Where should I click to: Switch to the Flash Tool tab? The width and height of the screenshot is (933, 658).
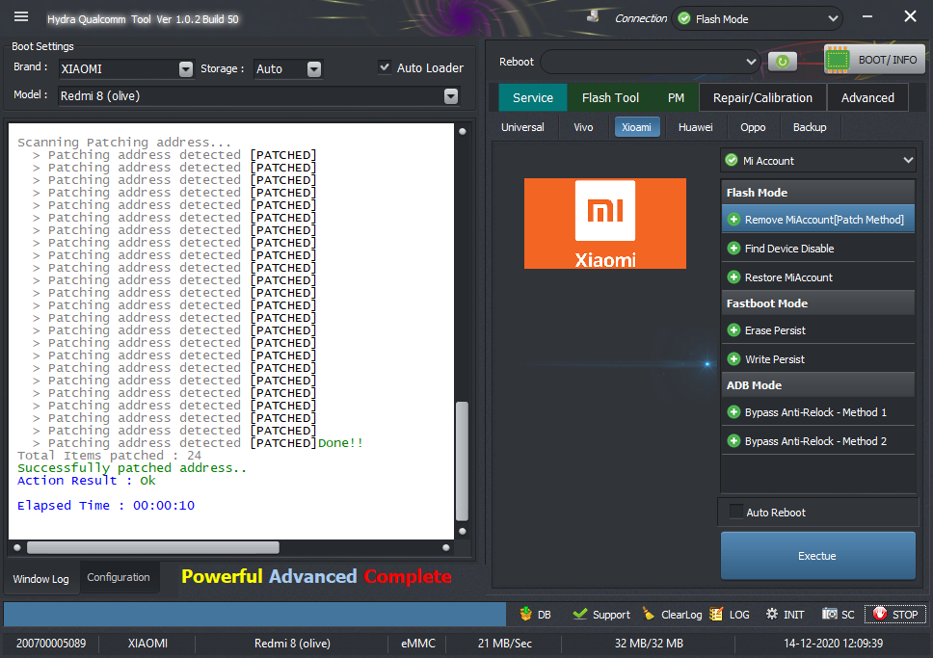pyautogui.click(x=610, y=97)
